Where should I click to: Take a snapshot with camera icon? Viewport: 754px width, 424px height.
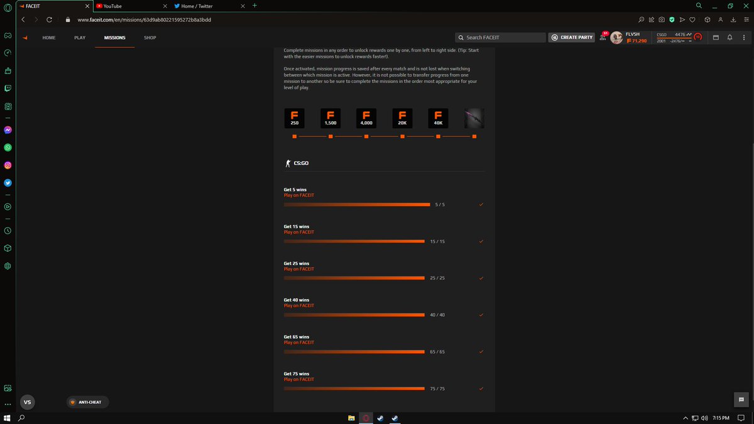[662, 19]
